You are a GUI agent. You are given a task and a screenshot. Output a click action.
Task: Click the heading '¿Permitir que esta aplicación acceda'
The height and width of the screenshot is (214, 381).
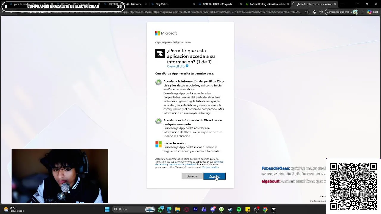click(x=191, y=56)
